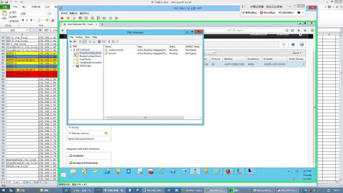The width and height of the screenshot is (343, 193).
Task: Click Show Unlicensed Features link
Action: 81,139
